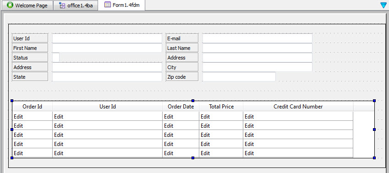Focus the First Name input field
389x173 pixels.
(x=107, y=48)
